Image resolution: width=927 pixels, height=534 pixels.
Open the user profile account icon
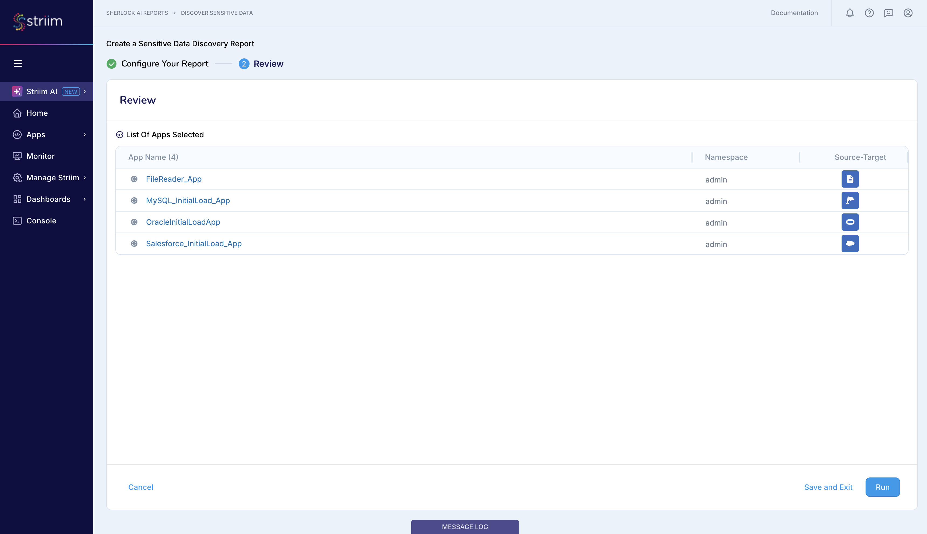coord(908,13)
